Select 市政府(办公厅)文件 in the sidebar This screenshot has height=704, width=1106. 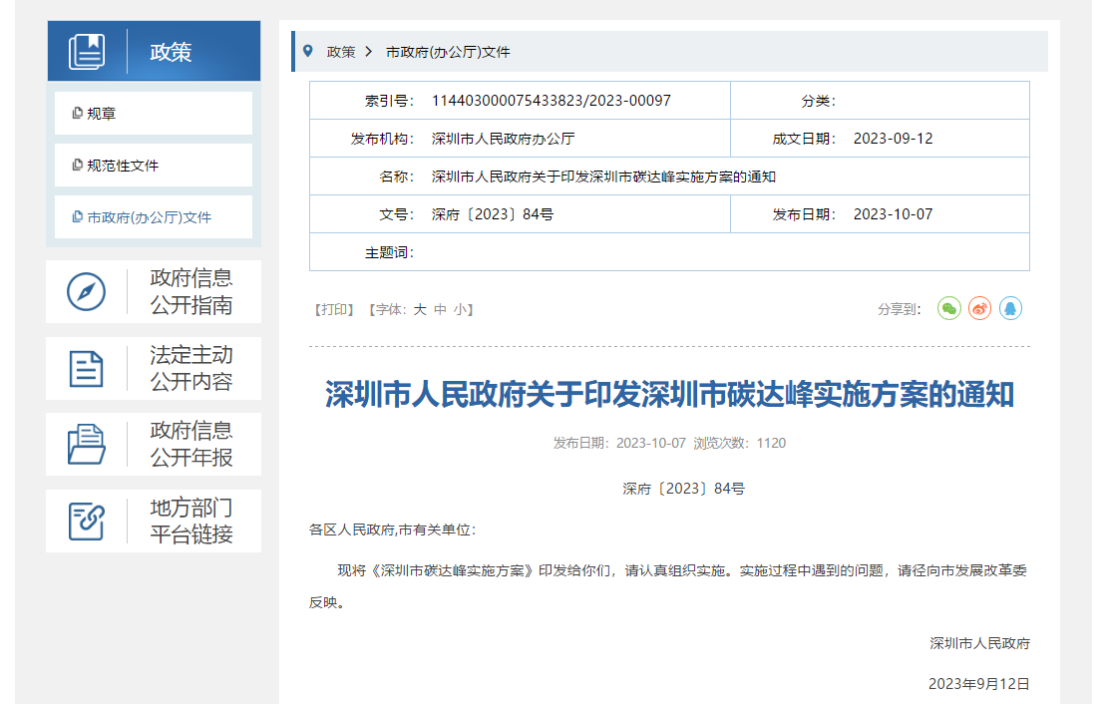149,217
